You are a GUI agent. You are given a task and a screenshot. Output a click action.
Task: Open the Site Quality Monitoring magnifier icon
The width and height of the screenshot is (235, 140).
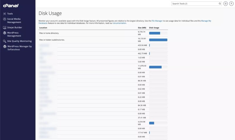5,41
